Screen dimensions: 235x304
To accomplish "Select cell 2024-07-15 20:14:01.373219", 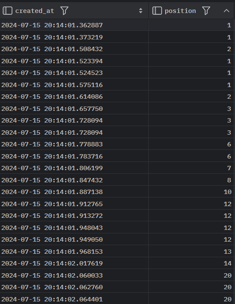I will (x=74, y=37).
